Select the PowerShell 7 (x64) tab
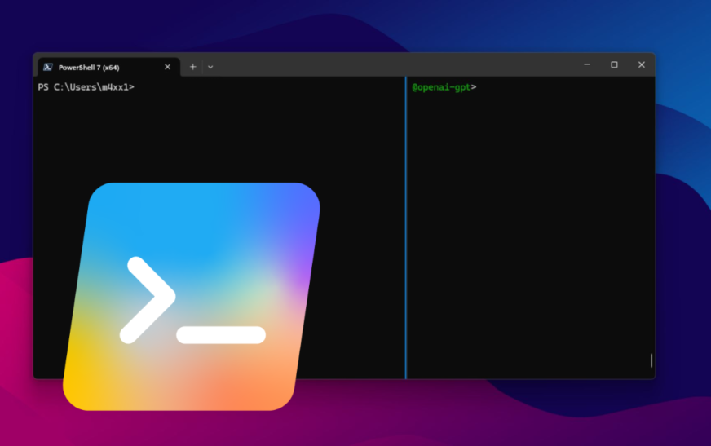711x446 pixels. coord(108,67)
